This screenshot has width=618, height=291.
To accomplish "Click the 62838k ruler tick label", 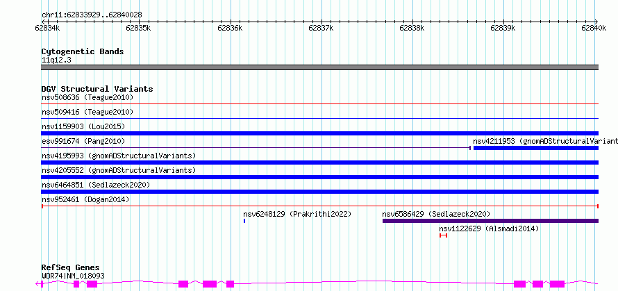I will click(412, 28).
